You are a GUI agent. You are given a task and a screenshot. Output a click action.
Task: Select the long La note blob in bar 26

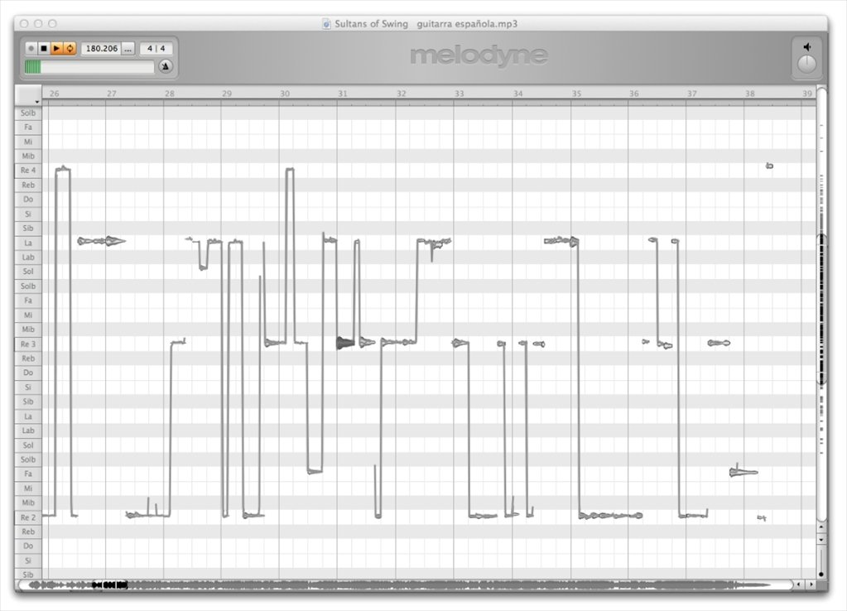101,241
